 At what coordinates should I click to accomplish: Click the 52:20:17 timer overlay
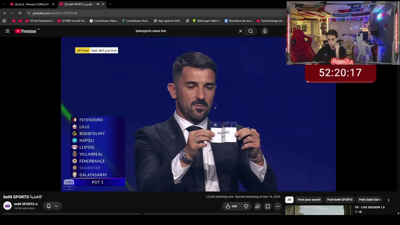point(340,73)
